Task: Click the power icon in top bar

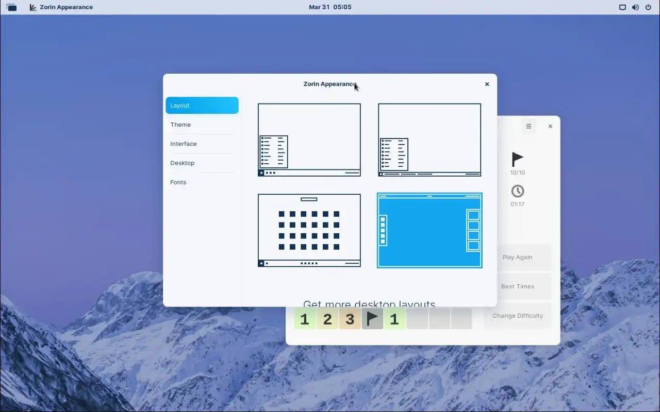Action: click(x=648, y=7)
